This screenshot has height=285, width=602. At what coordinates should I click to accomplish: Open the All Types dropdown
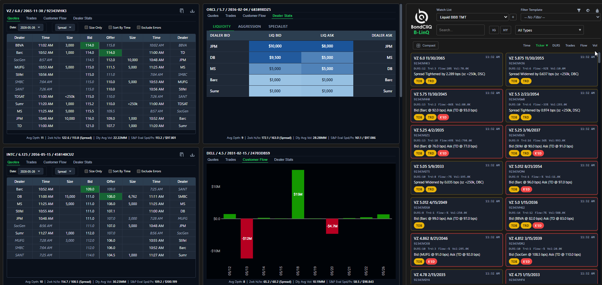click(549, 30)
